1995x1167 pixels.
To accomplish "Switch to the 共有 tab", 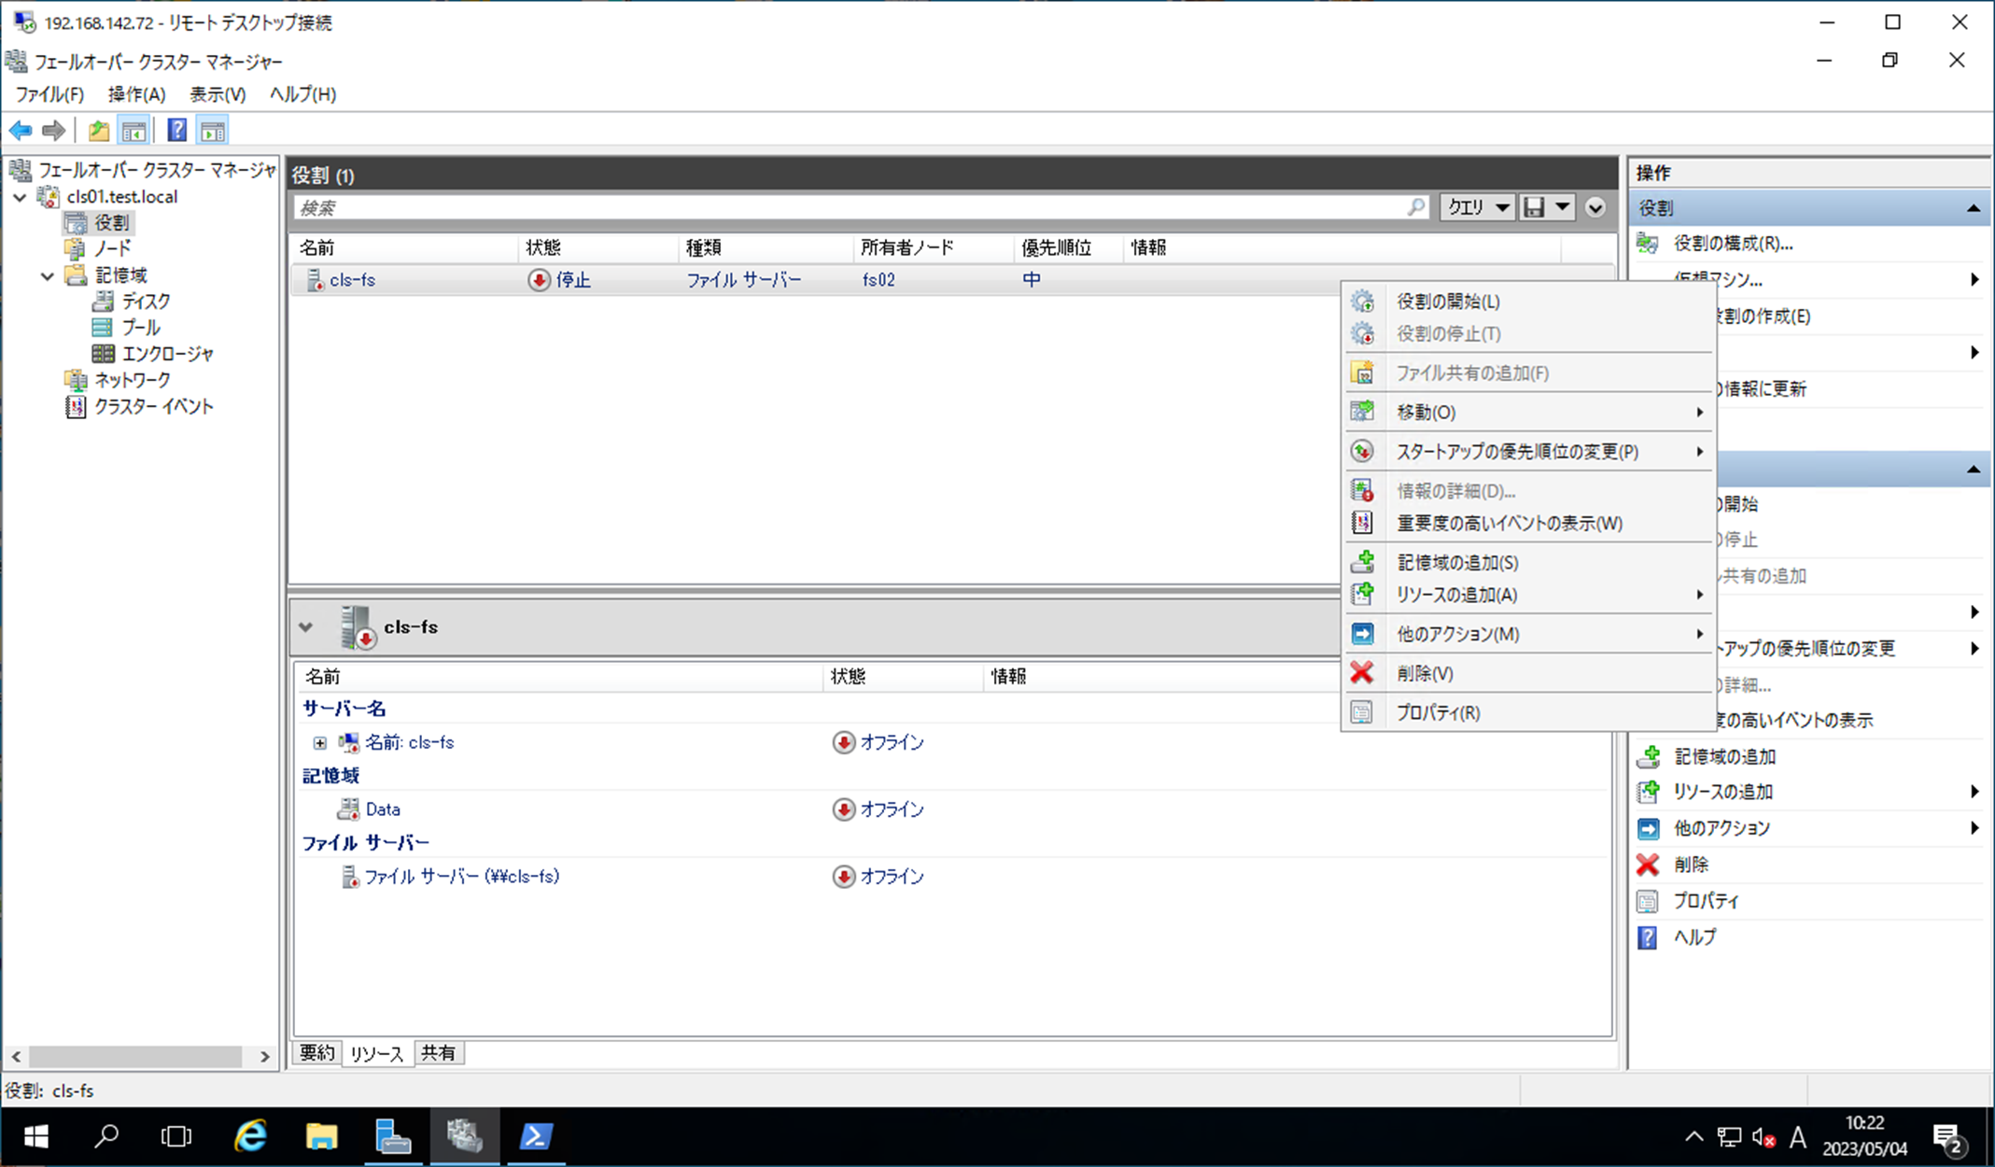I will click(438, 1053).
